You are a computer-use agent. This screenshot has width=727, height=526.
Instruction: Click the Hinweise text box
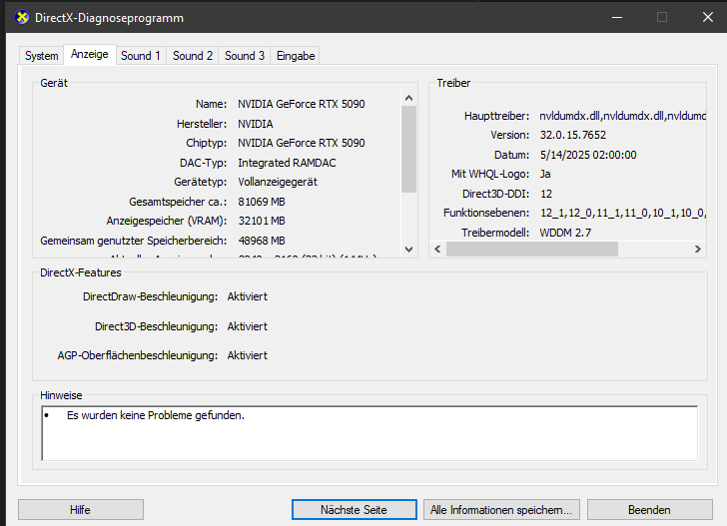[369, 433]
